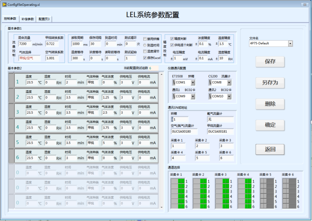Click the 气体浓度 field showing 3.75 in row 4
Image resolution: width=312 pixels, height=221 pixels.
[108, 128]
